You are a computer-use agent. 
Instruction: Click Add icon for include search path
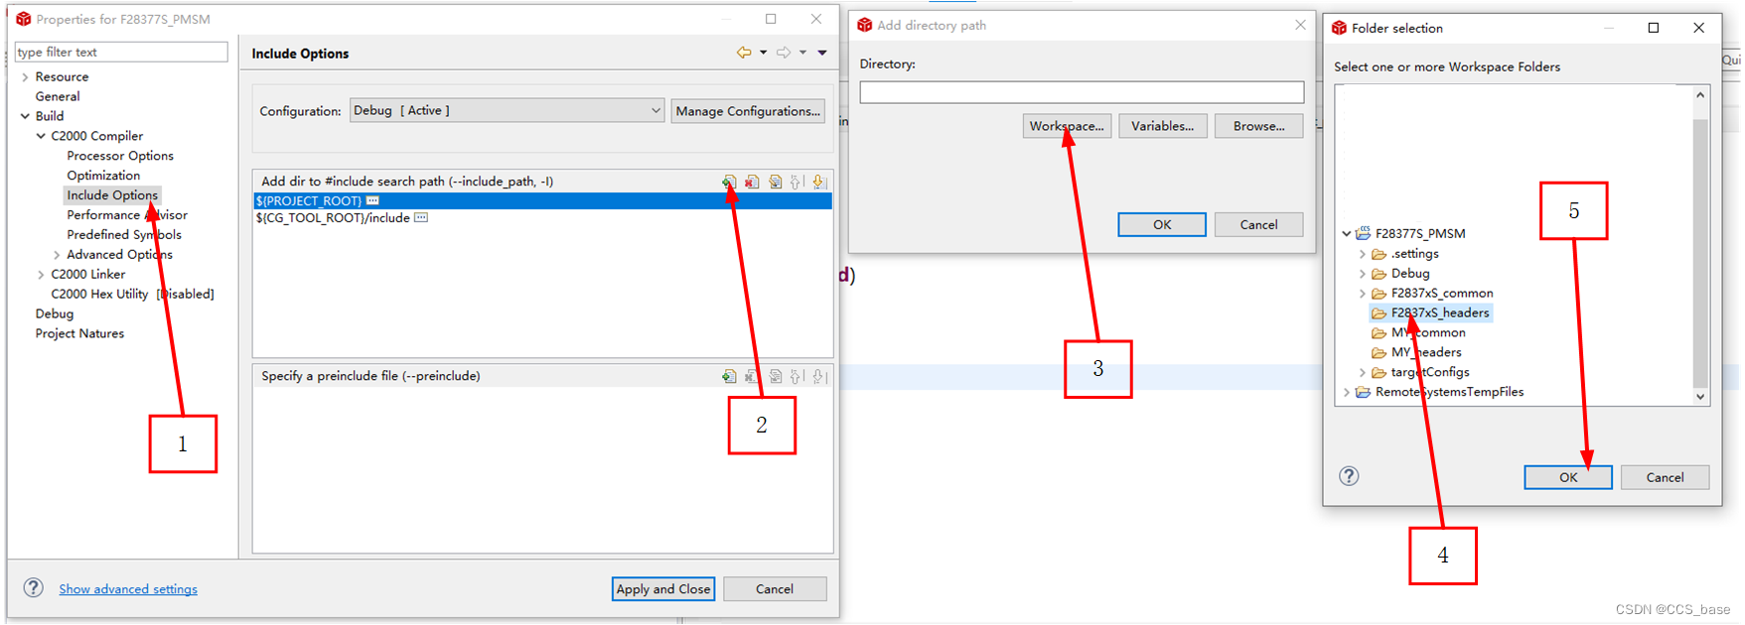730,182
